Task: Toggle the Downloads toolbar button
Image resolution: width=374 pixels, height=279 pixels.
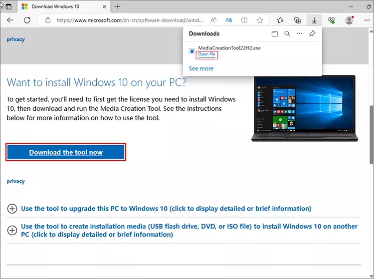Action: coord(314,20)
